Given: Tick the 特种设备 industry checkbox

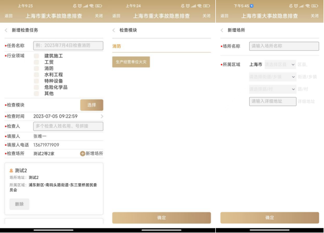Looking at the screenshot, I should tap(36, 81).
